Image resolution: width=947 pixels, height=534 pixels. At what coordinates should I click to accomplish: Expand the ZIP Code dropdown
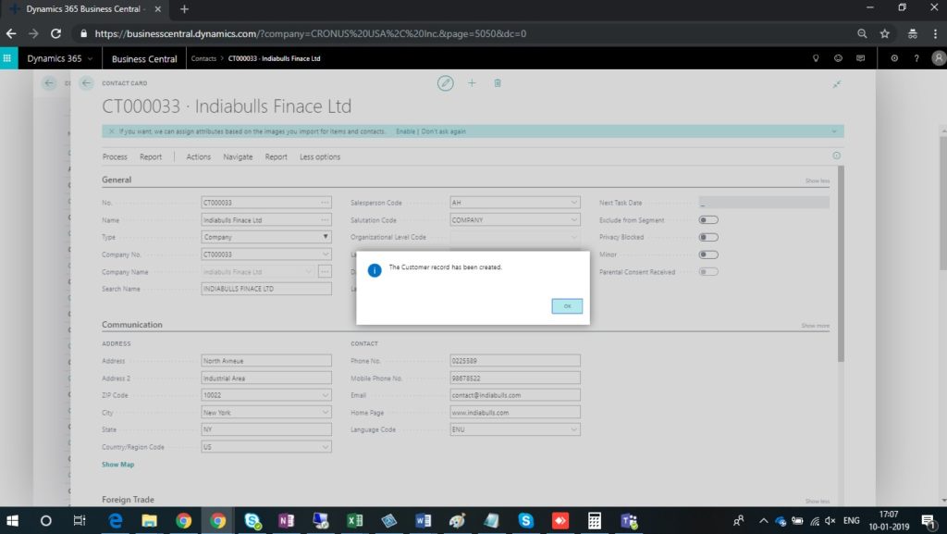(x=326, y=395)
